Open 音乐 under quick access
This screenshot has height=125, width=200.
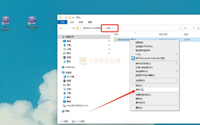point(69,62)
